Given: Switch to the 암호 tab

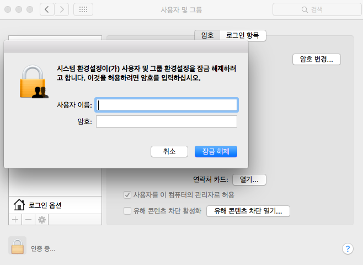Looking at the screenshot, I should click(x=207, y=35).
